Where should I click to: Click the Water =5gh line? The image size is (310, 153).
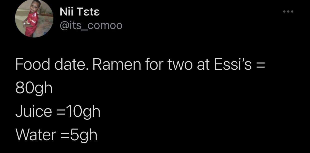pos(56,135)
